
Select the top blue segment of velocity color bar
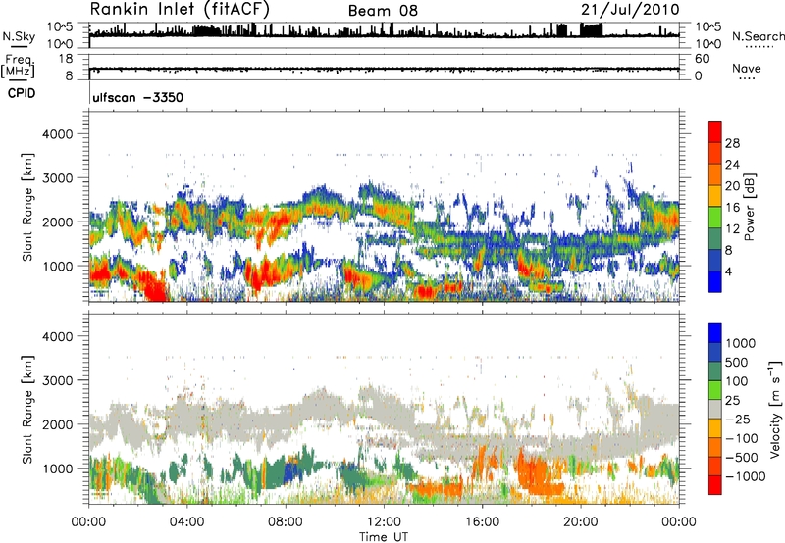tap(715, 333)
